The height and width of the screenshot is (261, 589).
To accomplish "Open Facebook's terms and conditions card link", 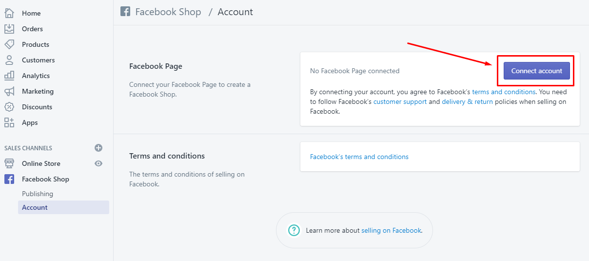I will [x=359, y=157].
